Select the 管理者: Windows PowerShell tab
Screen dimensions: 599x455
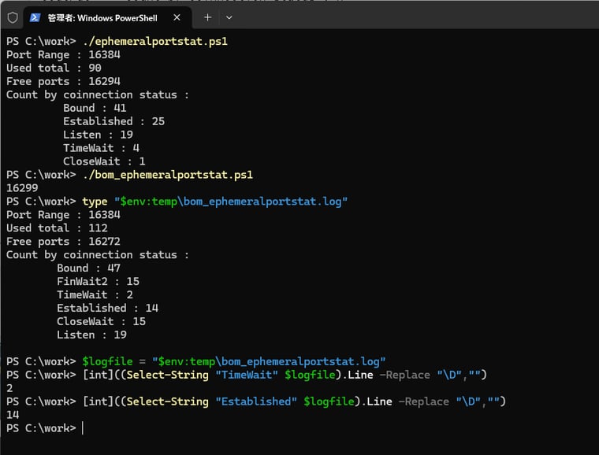pyautogui.click(x=102, y=17)
